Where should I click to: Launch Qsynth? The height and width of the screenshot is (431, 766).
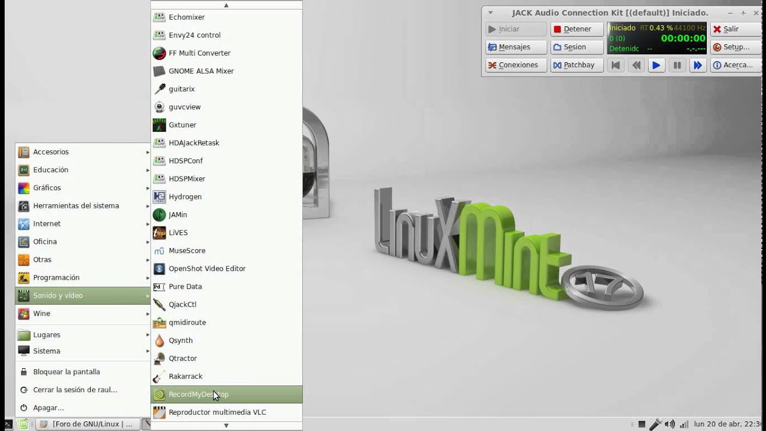pyautogui.click(x=226, y=341)
